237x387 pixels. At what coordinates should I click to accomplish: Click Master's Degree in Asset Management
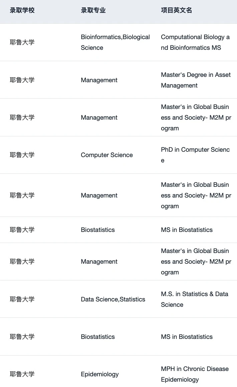[x=196, y=80]
